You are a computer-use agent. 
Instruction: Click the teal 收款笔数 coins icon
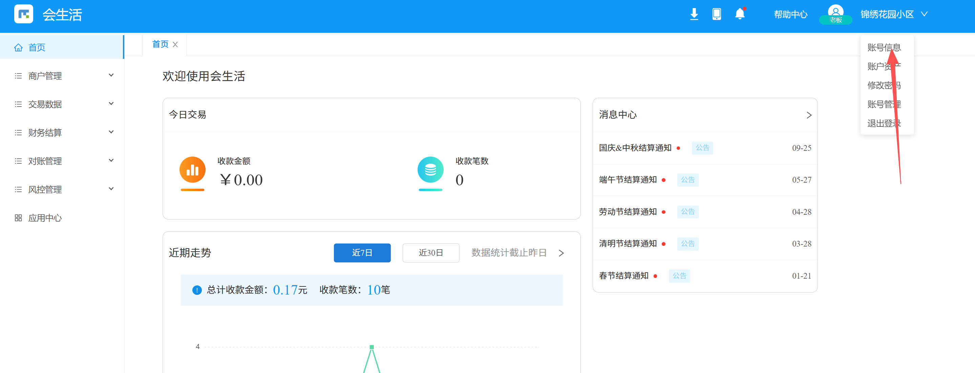(x=430, y=170)
